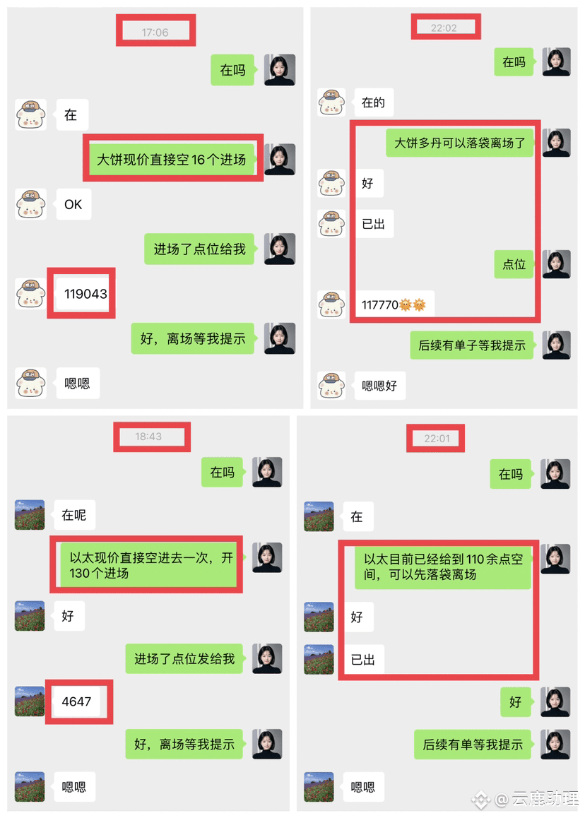
Task: Click the woman avatar beside 后续有单等我提示
Action: point(555,745)
